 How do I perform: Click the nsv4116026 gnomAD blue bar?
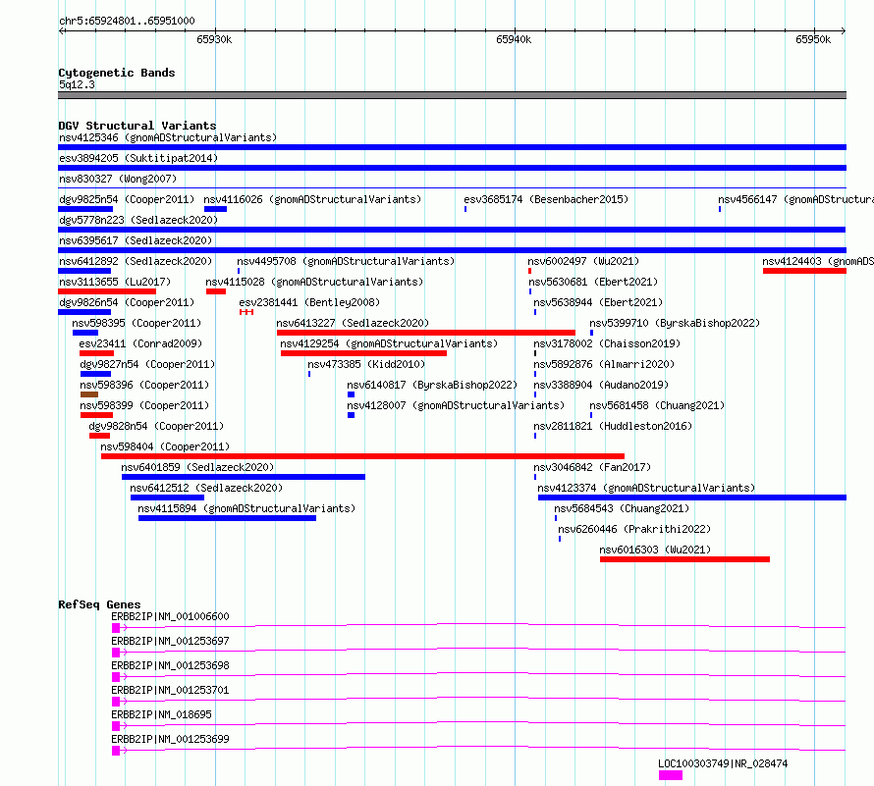(215, 209)
